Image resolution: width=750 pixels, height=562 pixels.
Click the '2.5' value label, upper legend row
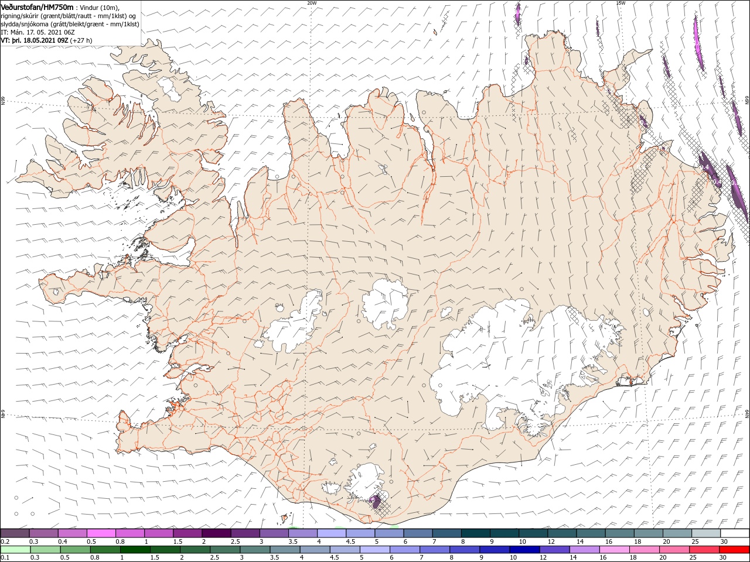point(235,542)
